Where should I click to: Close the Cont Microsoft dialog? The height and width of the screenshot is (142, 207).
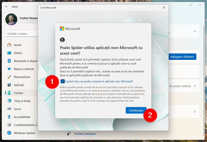164,8
